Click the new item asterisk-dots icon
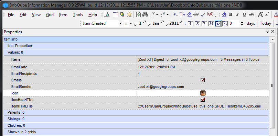Screen dimensions: 278x136 [x=175, y=15]
